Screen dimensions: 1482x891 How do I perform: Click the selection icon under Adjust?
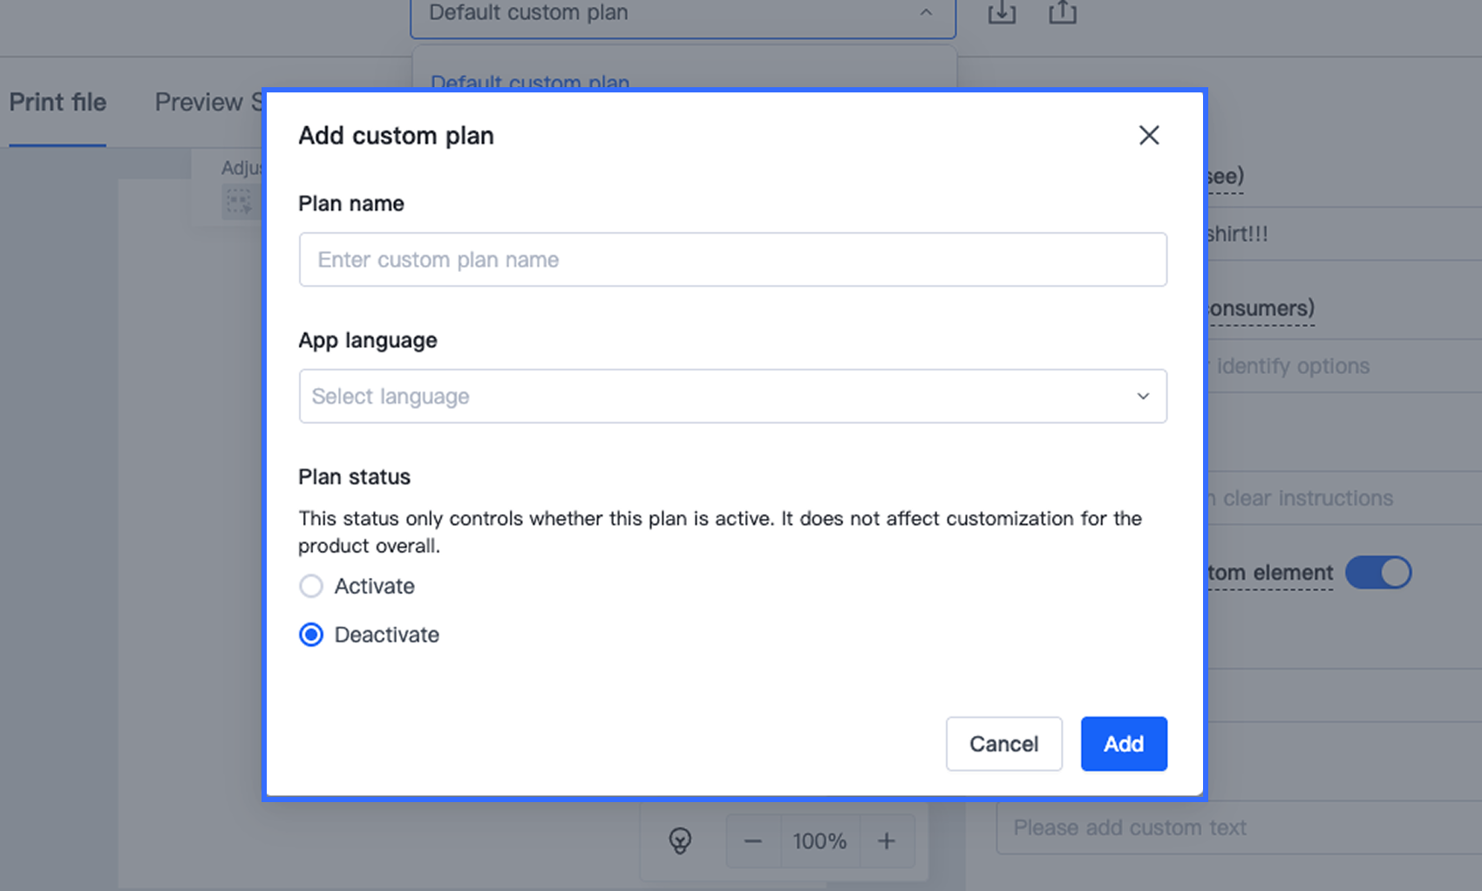click(x=238, y=202)
